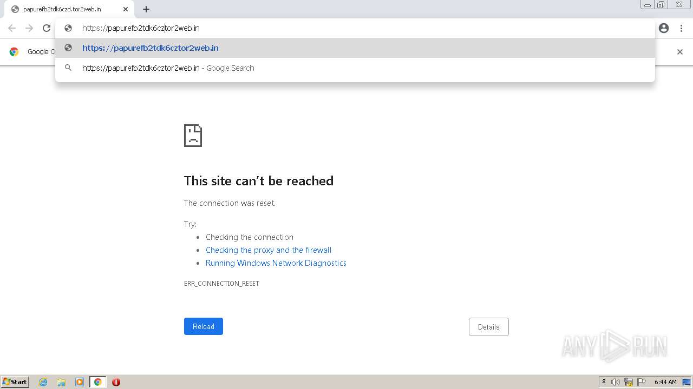Open a new tab with plus button

[x=146, y=9]
